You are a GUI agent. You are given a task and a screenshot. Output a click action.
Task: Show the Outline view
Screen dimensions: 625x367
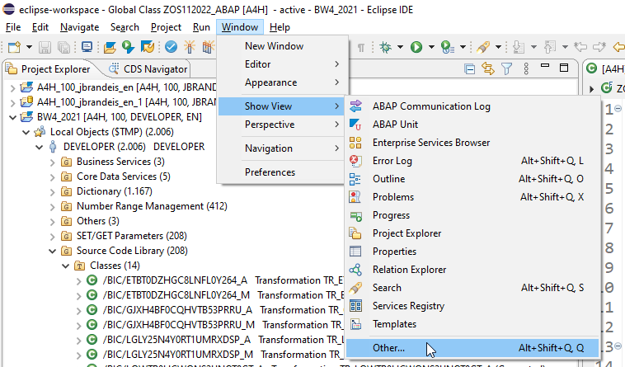click(x=472, y=179)
